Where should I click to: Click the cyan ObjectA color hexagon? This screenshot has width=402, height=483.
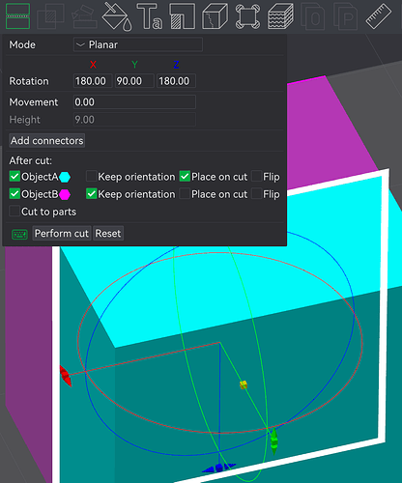(x=65, y=177)
